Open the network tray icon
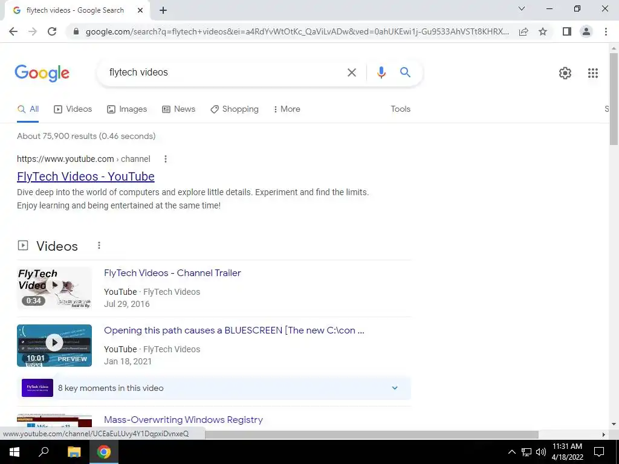Image resolution: width=619 pixels, height=464 pixels. click(527, 452)
